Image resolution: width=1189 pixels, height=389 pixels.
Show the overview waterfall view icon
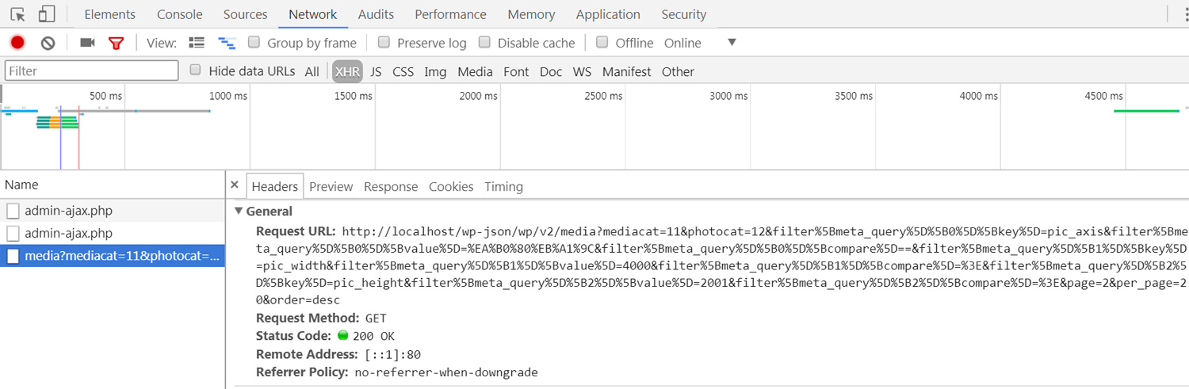tap(227, 43)
